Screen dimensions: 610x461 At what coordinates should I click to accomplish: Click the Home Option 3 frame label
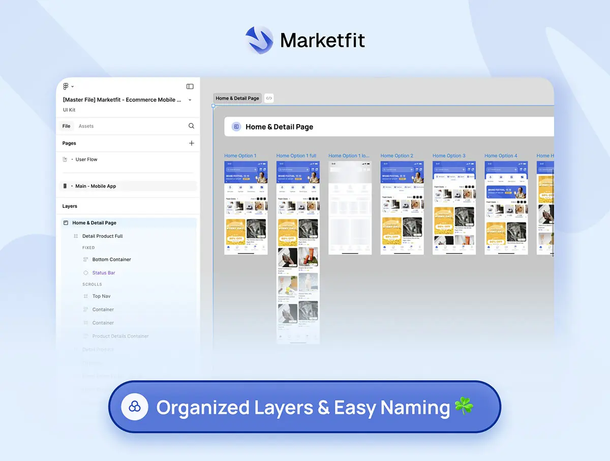pyautogui.click(x=449, y=156)
